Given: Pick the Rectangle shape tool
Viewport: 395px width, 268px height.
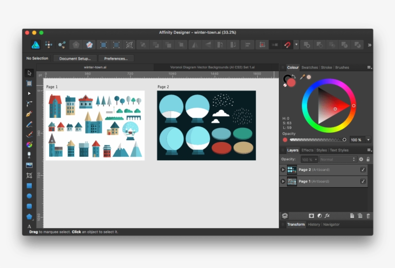Looking at the screenshot, I should [29, 186].
